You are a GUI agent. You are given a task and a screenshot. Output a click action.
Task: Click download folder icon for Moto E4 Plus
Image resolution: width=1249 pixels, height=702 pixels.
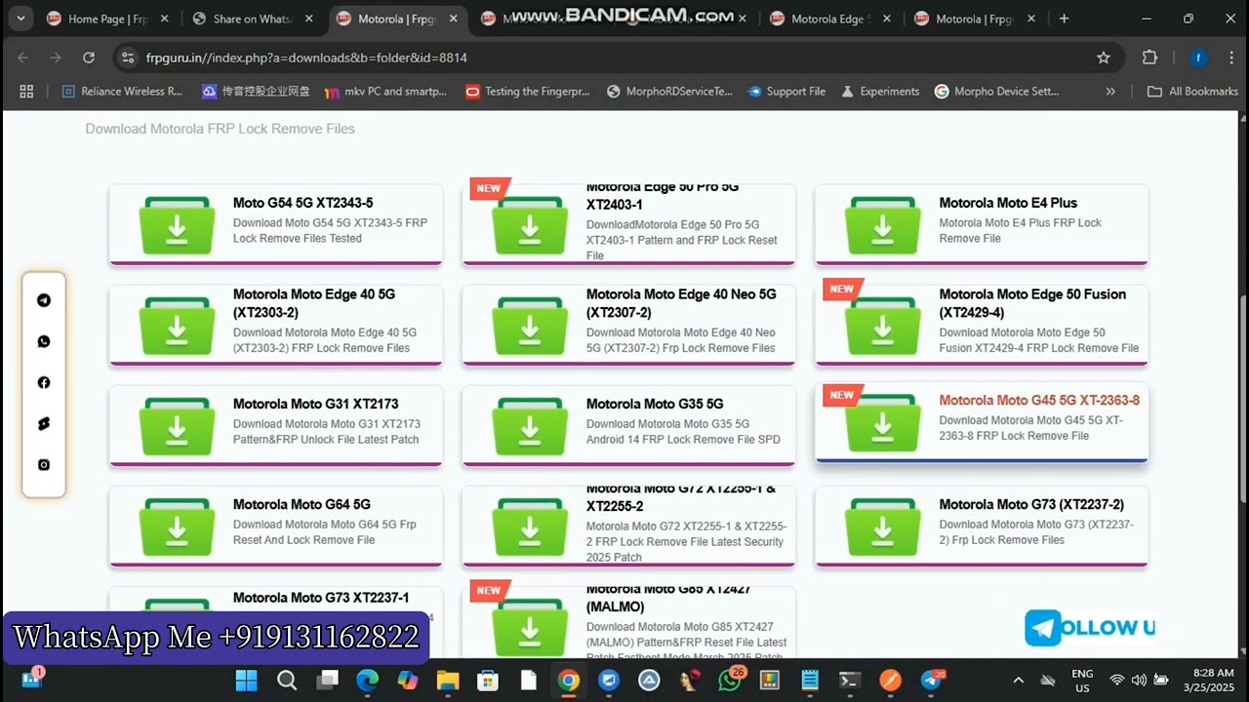(x=883, y=227)
